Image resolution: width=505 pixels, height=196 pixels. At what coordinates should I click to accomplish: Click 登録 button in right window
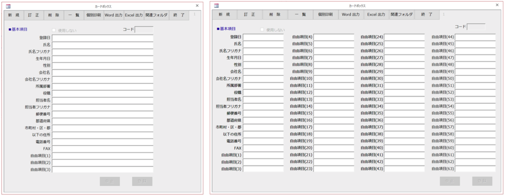tap(482, 181)
